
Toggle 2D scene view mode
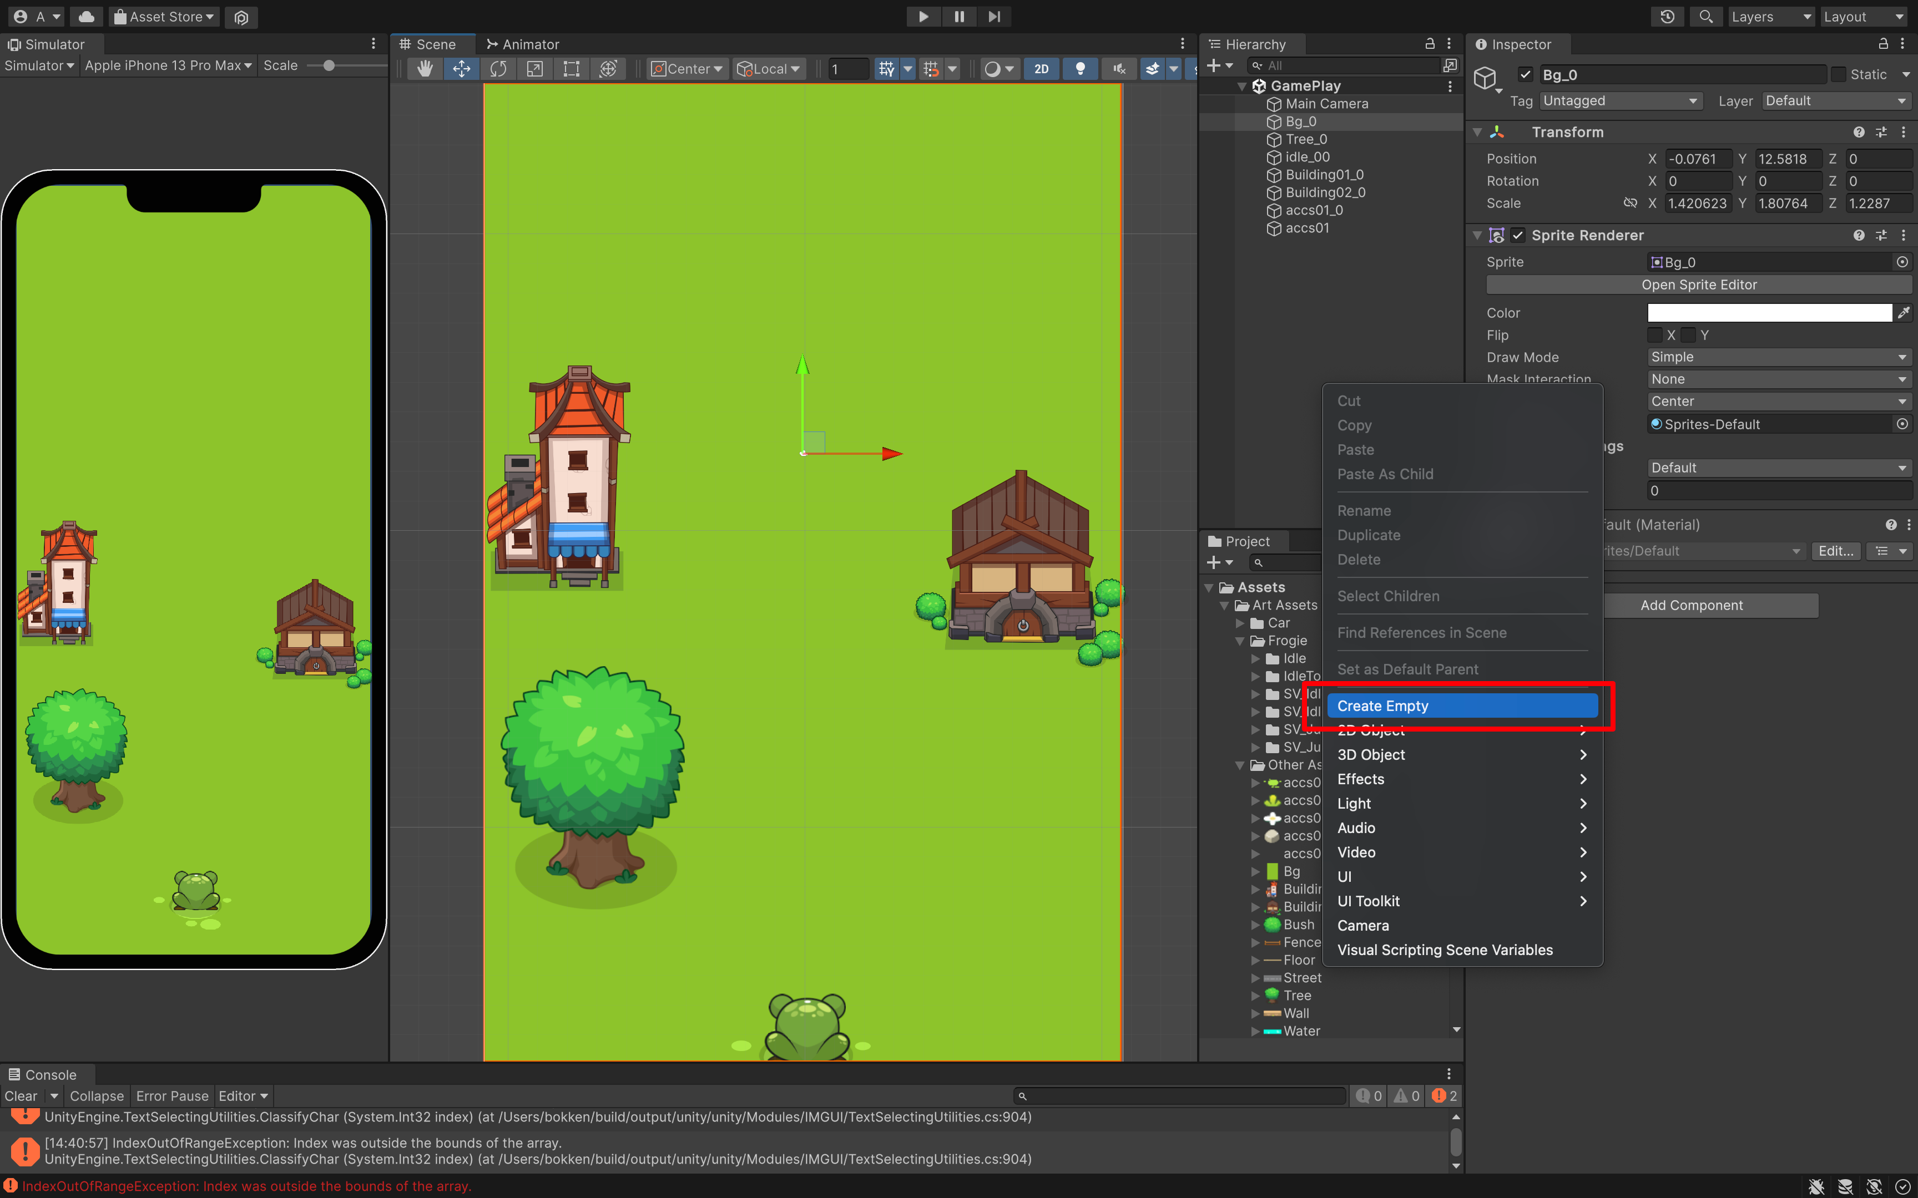1042,69
